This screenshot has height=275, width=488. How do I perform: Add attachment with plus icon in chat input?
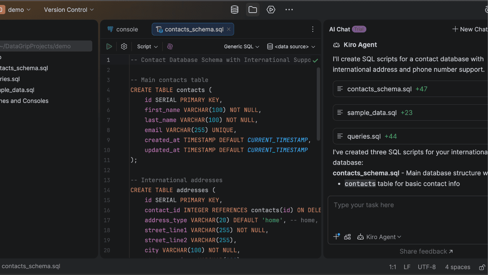336,237
